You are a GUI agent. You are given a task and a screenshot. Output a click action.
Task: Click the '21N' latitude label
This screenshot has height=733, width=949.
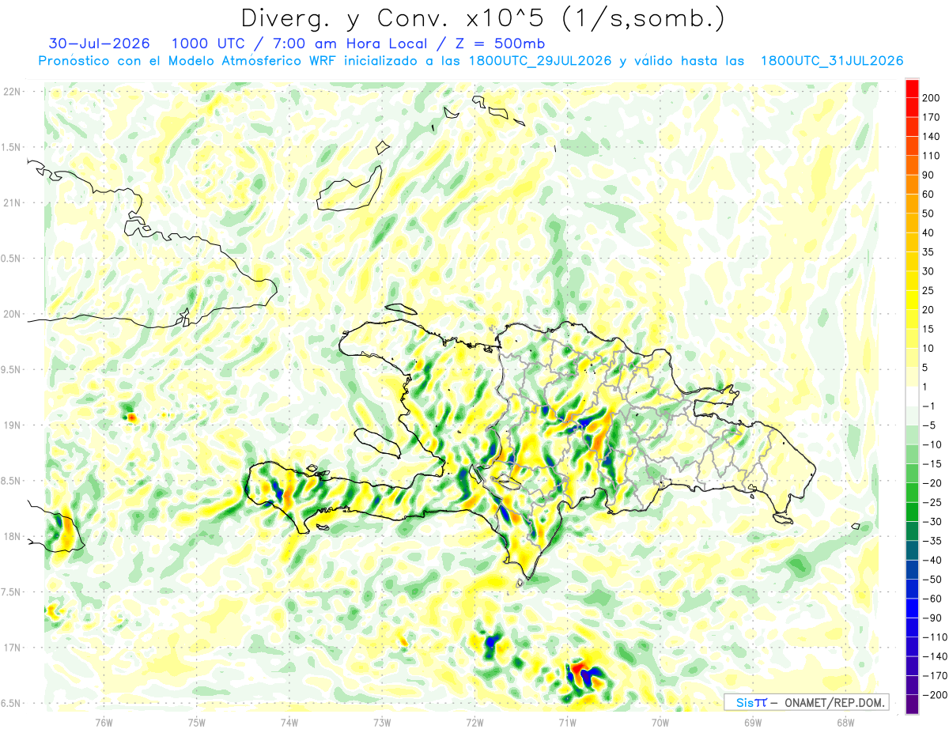12,202
